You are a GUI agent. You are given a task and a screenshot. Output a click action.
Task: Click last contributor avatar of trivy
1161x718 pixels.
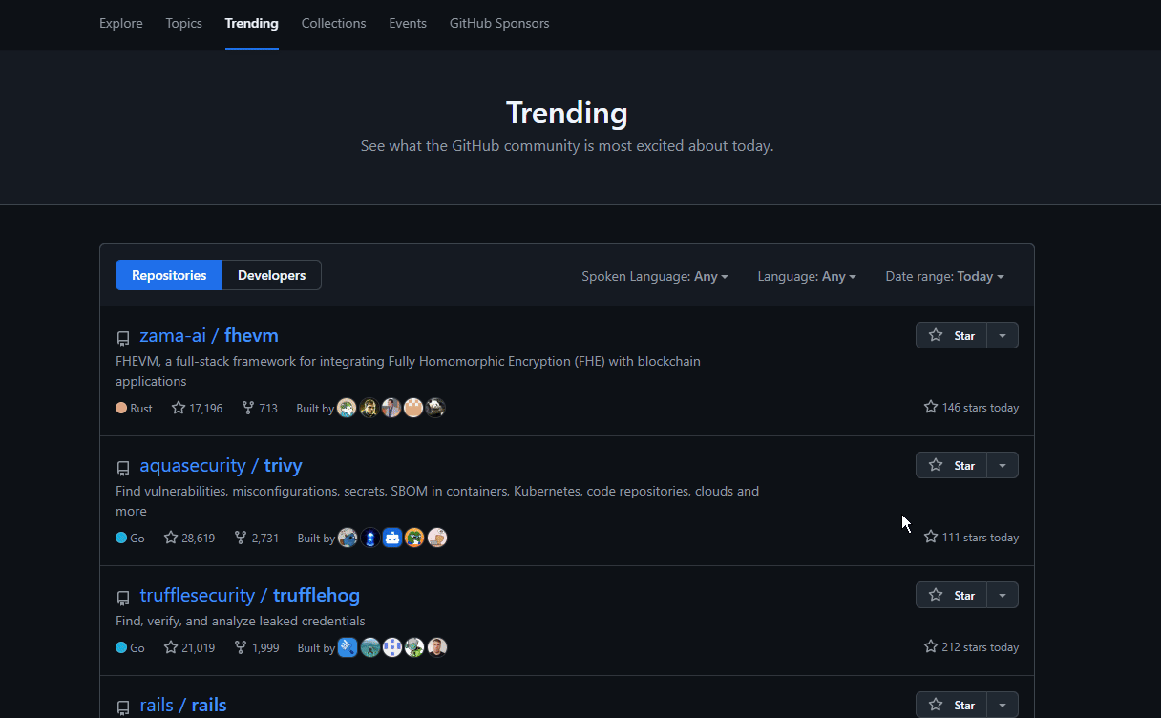point(437,538)
